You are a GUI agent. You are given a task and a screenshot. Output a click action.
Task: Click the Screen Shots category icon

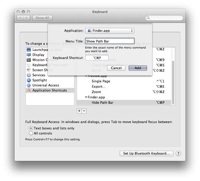click(x=29, y=70)
